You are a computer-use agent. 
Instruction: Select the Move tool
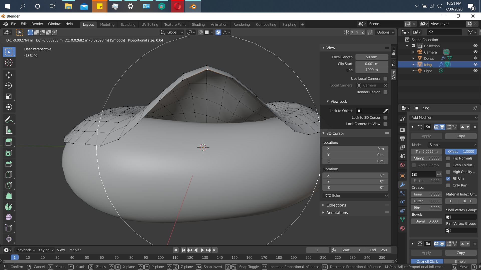(x=9, y=75)
